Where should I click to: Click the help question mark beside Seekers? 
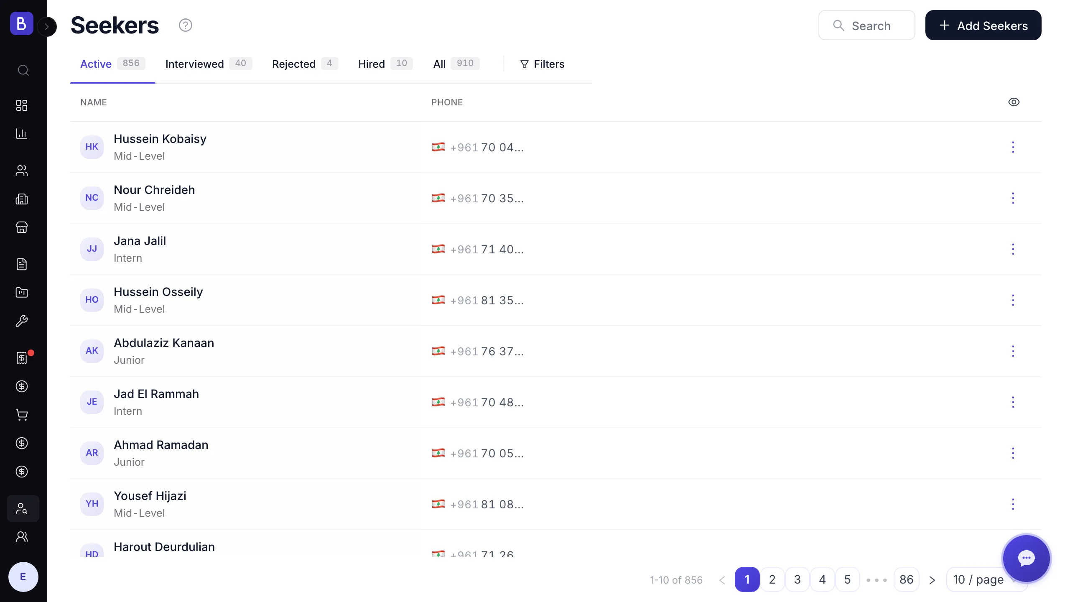click(x=186, y=25)
